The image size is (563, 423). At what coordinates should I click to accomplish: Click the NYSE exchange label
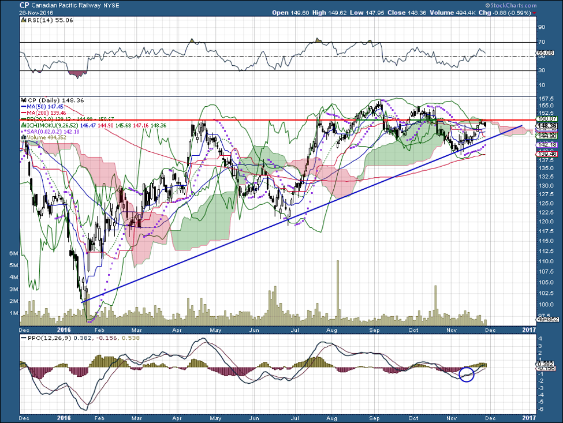click(111, 6)
